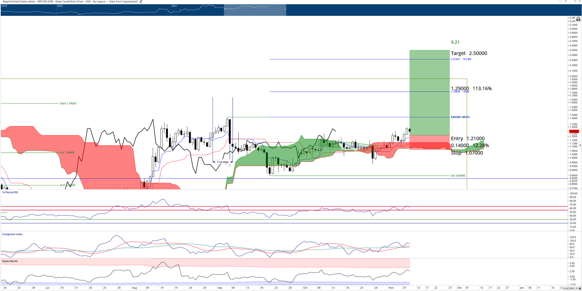Select the highlighted range in overview navigator
582x291 pixels.
[255, 10]
